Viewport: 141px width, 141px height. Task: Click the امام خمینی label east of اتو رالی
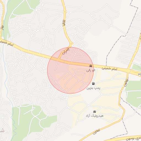point(109,69)
